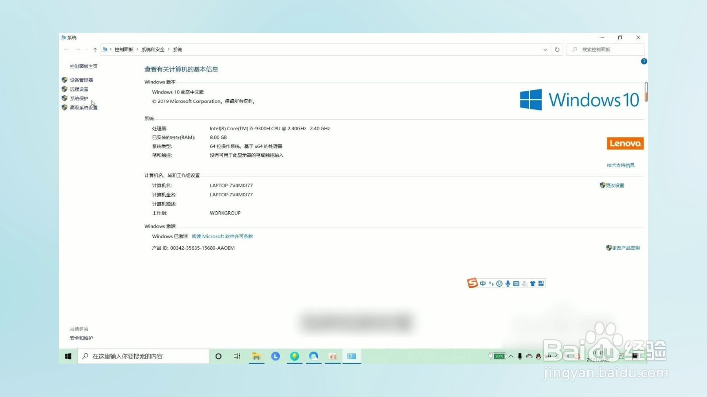707x397 pixels.
Task: Select the computer name LAPTOP-7V4M0J77 text
Action: 231,185
